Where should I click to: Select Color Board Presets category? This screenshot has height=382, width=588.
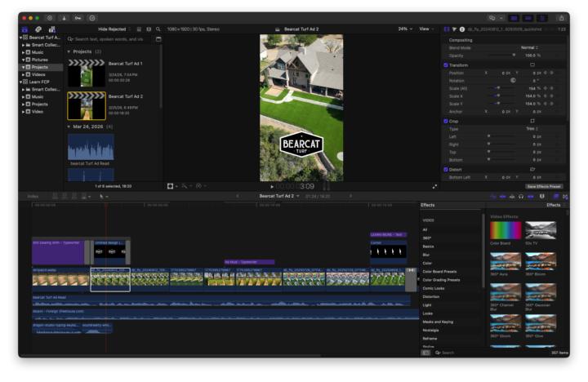point(439,272)
